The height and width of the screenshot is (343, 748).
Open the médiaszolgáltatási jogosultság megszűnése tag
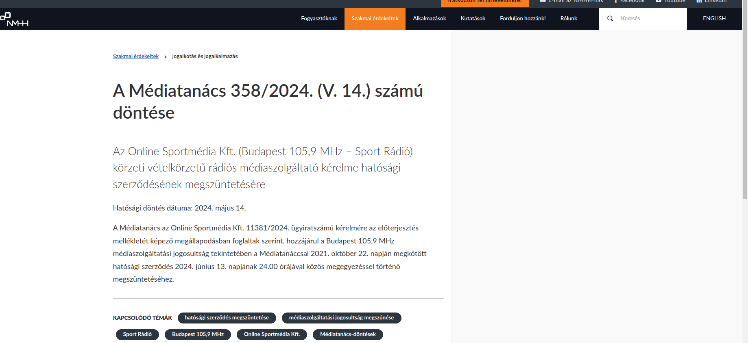(341, 318)
